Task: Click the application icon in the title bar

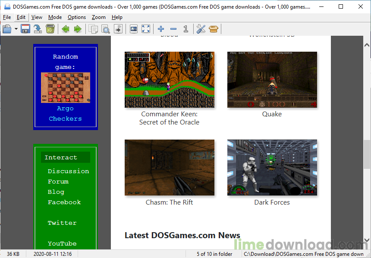Action: coord(7,6)
